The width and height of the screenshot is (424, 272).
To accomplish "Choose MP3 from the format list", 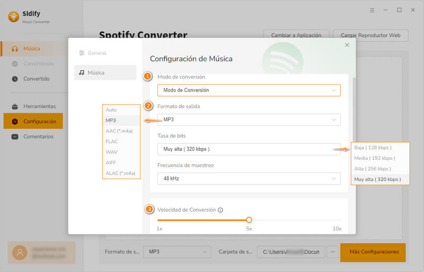I will (x=121, y=121).
